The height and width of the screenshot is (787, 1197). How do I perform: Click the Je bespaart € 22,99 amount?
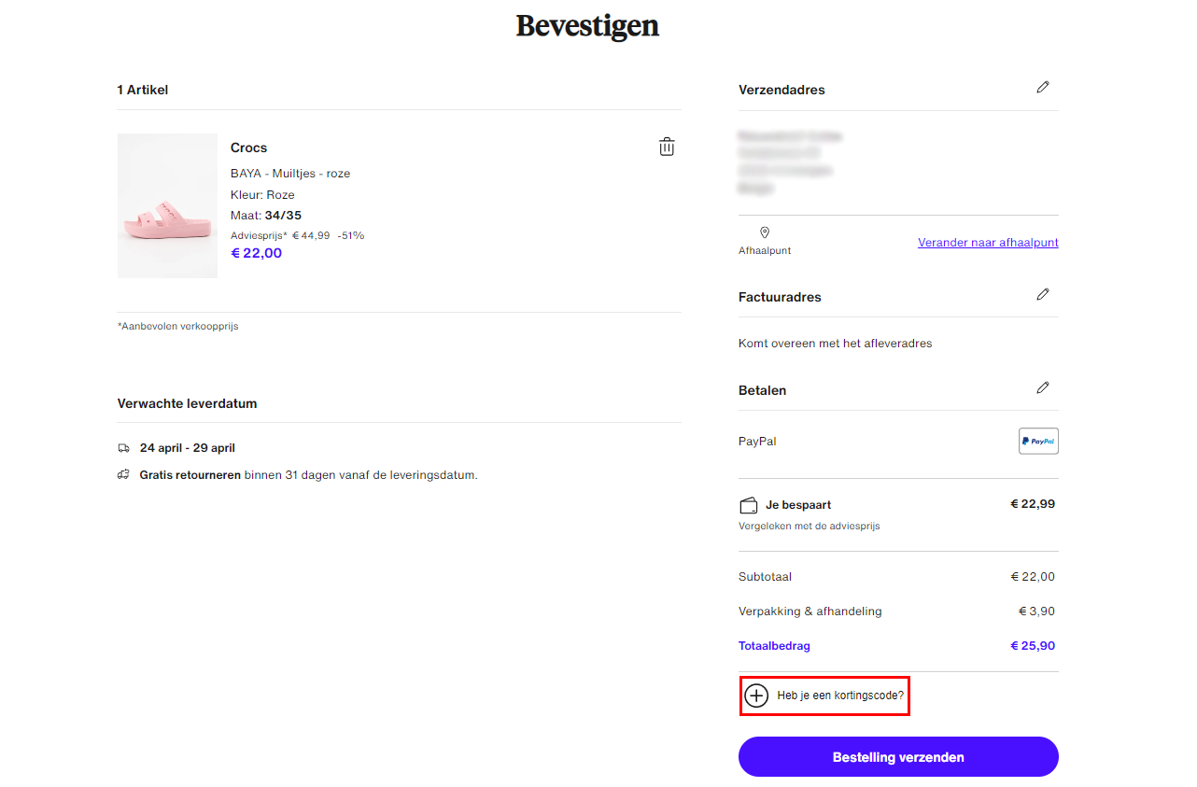coord(1033,504)
